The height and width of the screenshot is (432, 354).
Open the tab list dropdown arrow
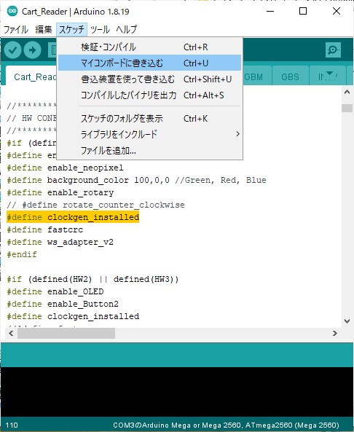point(329,74)
